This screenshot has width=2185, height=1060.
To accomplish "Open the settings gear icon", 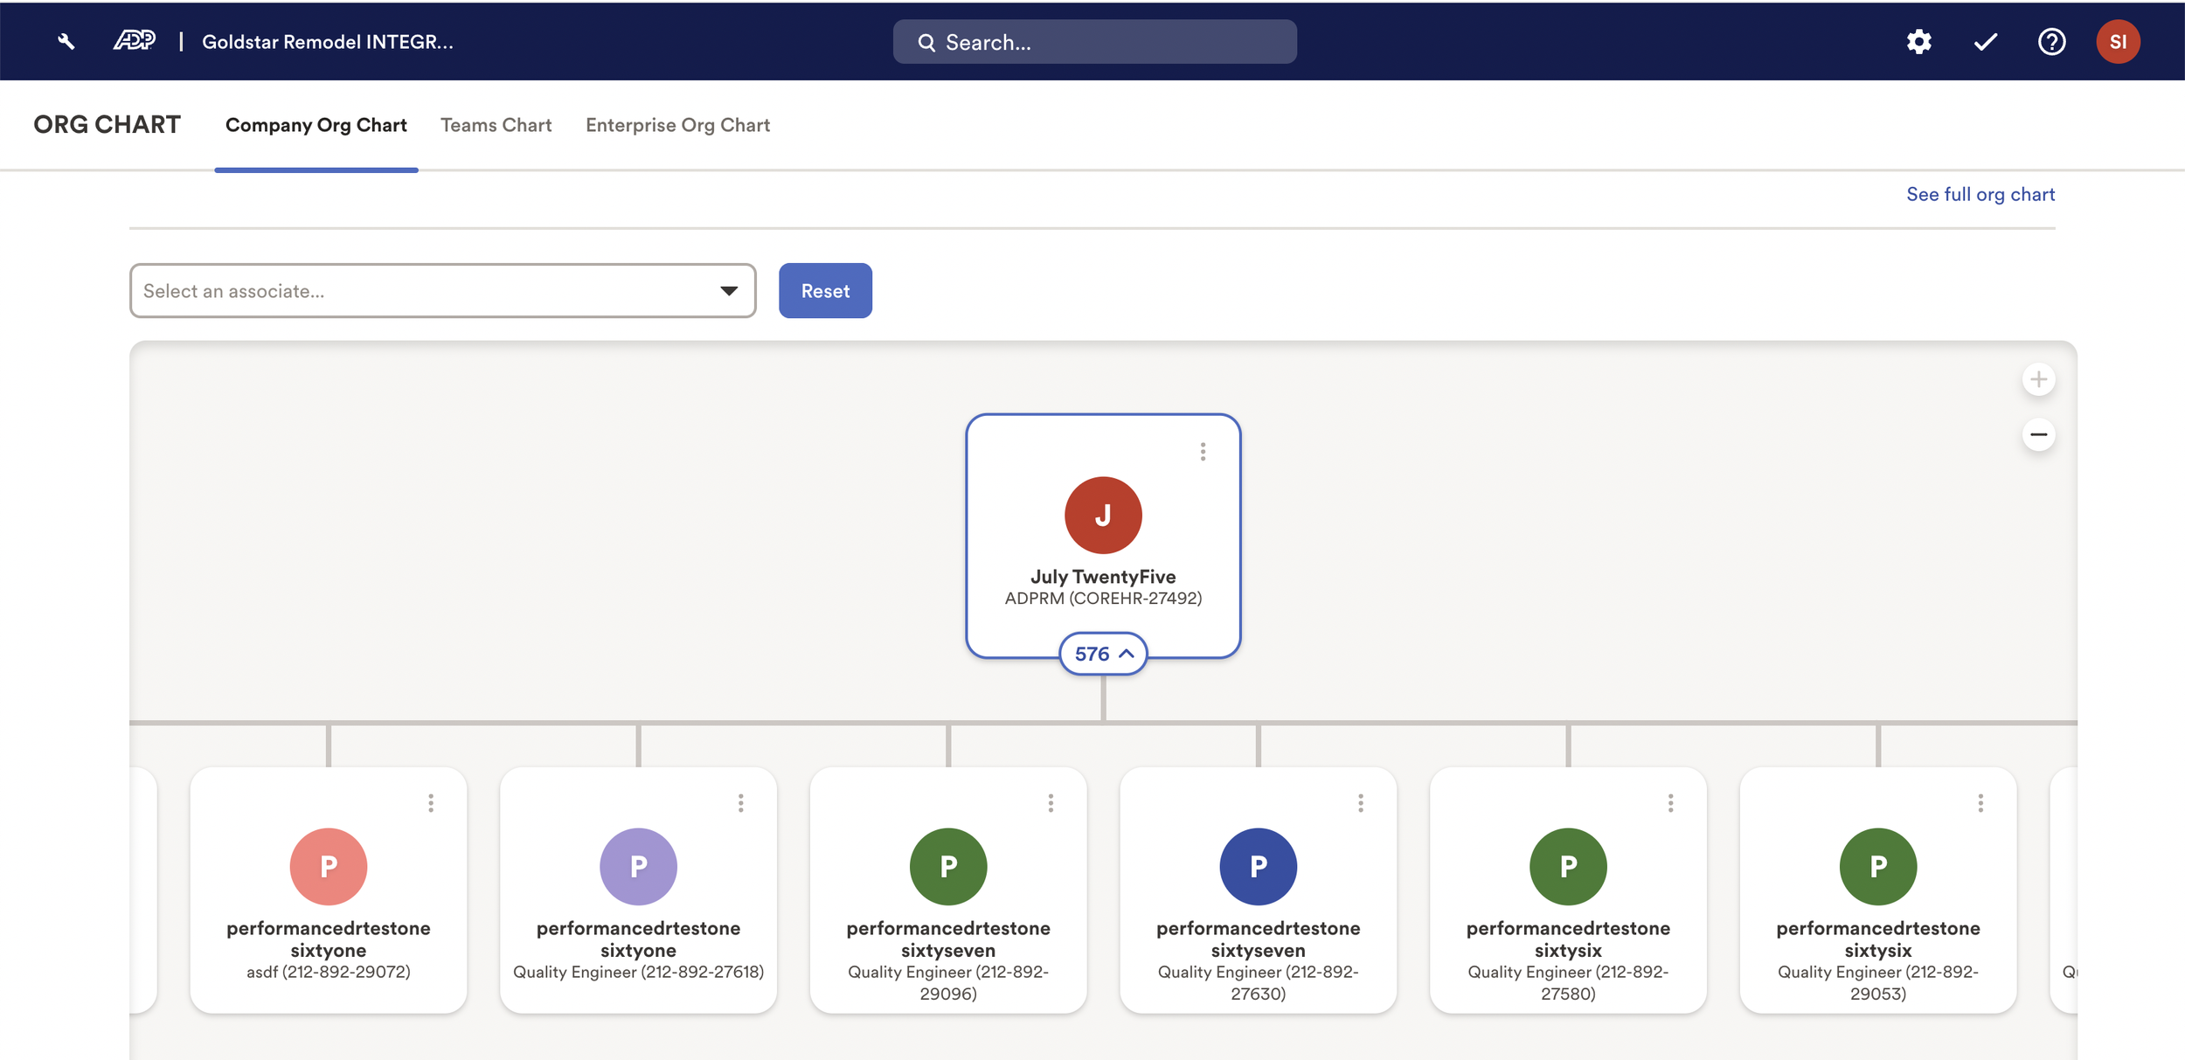I will 1918,41.
